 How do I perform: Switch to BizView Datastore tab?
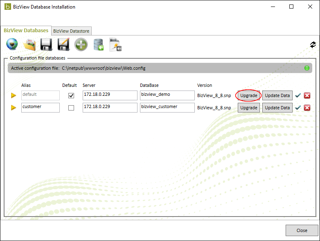tap(71, 31)
